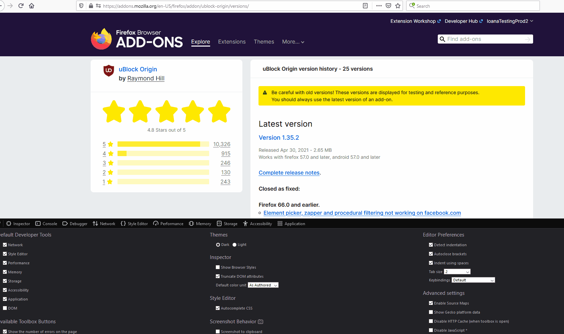
Task: Uncheck Truncate DOM attributes
Action: pyautogui.click(x=218, y=276)
